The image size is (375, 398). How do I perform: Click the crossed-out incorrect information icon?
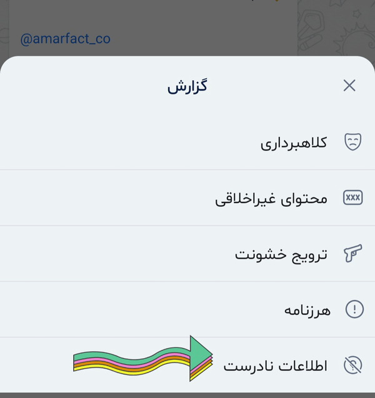pyautogui.click(x=353, y=366)
